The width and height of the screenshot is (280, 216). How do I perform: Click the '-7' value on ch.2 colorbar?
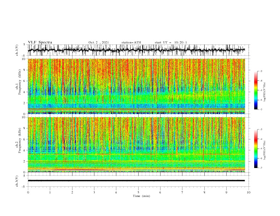coord(261,168)
